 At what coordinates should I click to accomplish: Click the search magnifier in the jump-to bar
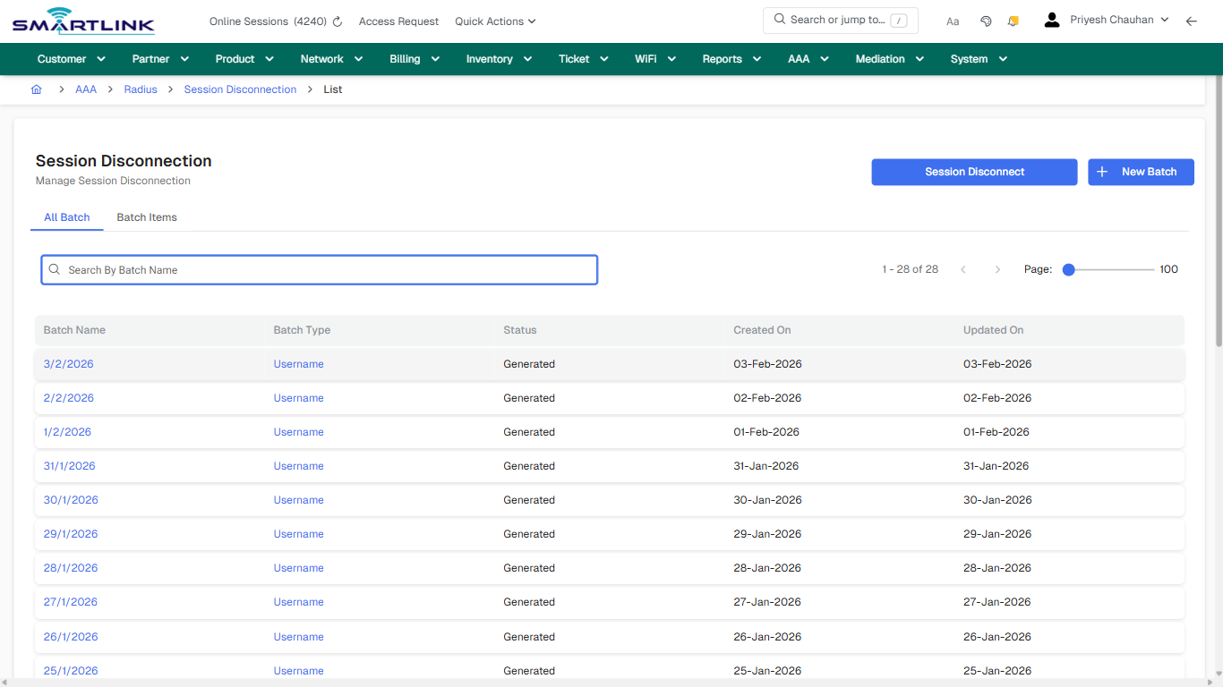(778, 19)
